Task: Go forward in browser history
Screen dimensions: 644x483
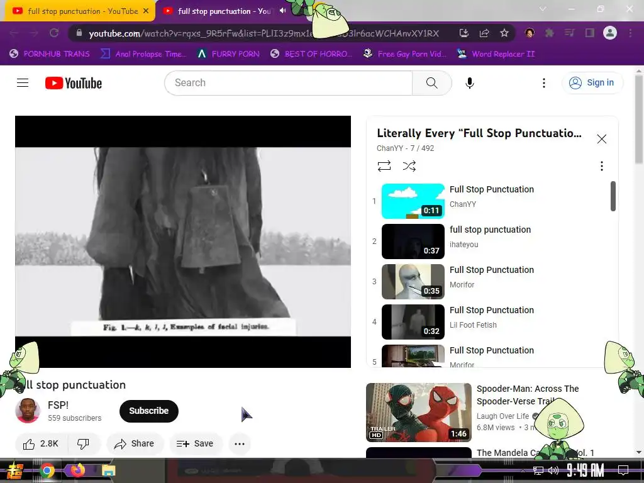Action: click(x=34, y=33)
